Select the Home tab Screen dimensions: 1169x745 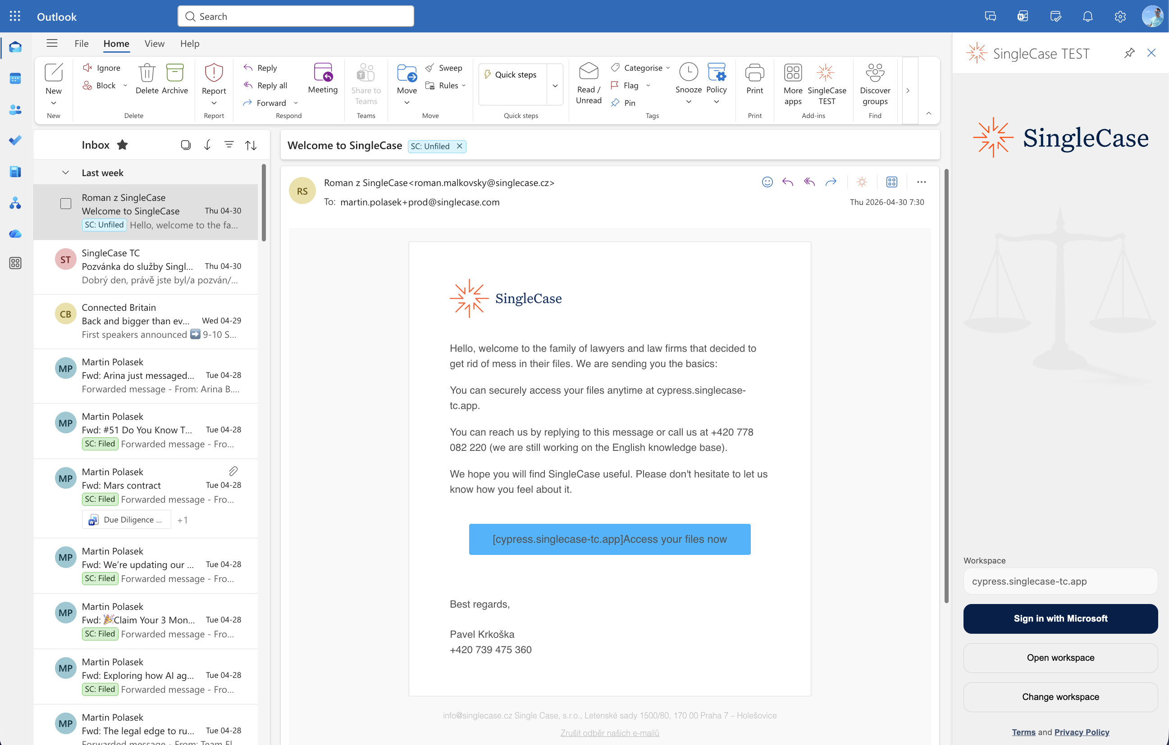coord(116,43)
